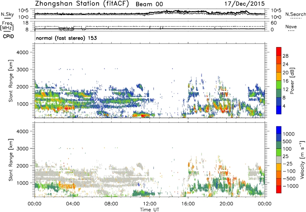Click the '60' Nave axis value

click(x=273, y=23)
